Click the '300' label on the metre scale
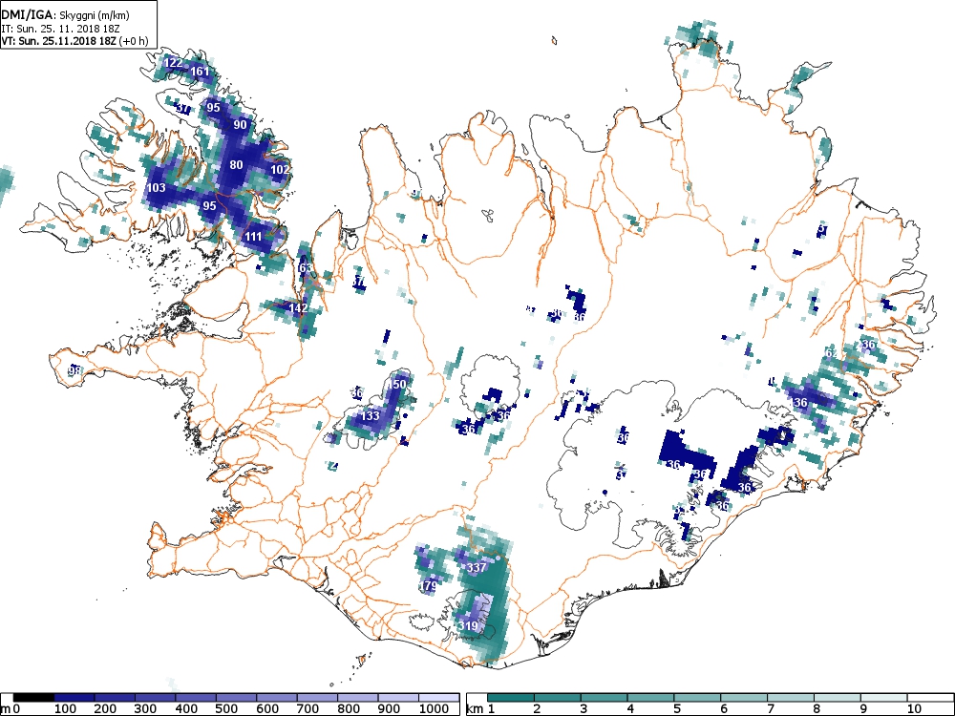The height and width of the screenshot is (716, 955). tap(145, 709)
